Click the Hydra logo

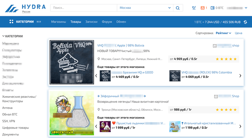coord(25,8)
